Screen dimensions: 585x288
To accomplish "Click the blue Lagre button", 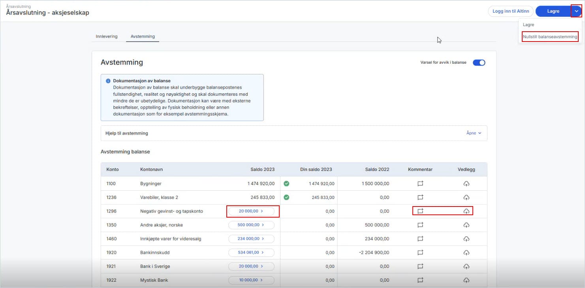I will (x=553, y=11).
